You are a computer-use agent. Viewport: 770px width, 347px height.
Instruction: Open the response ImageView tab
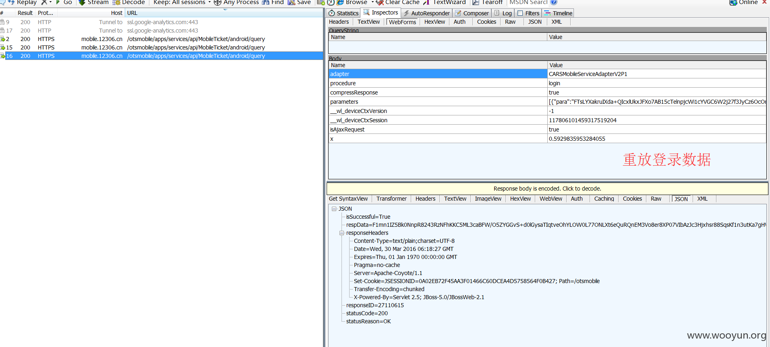point(488,199)
